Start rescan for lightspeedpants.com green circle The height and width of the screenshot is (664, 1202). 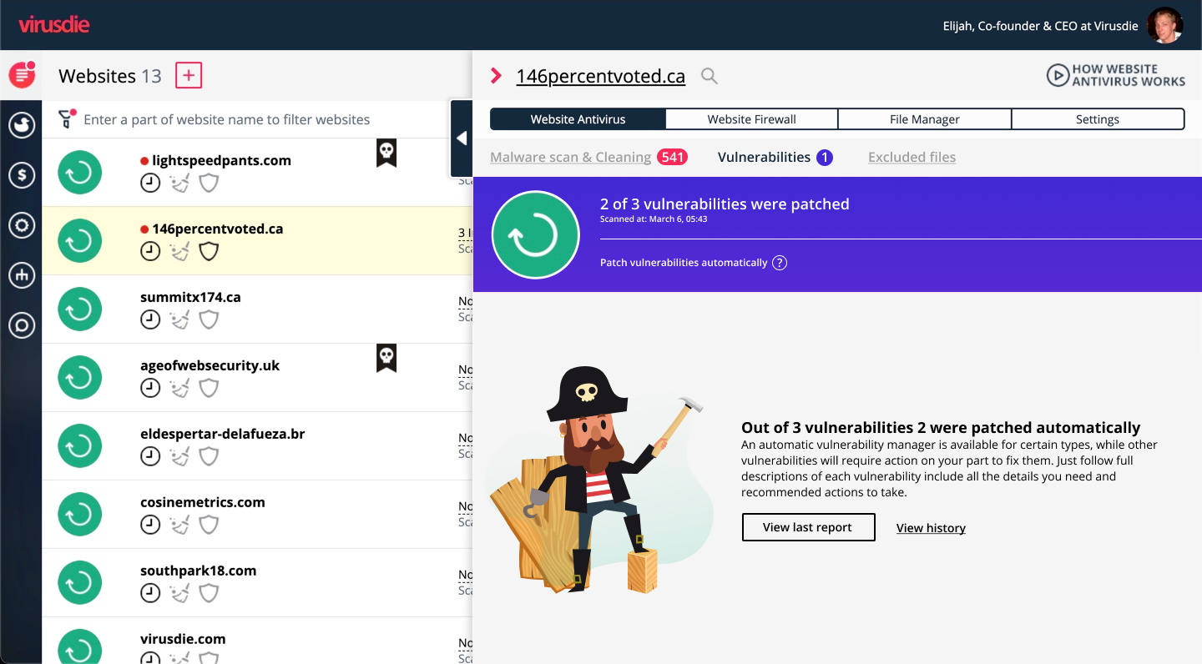click(79, 173)
